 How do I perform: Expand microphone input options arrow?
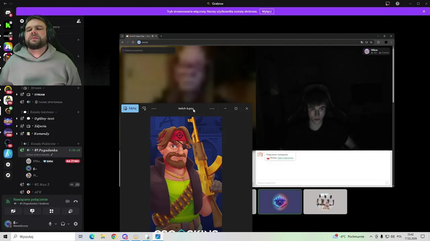point(55,224)
